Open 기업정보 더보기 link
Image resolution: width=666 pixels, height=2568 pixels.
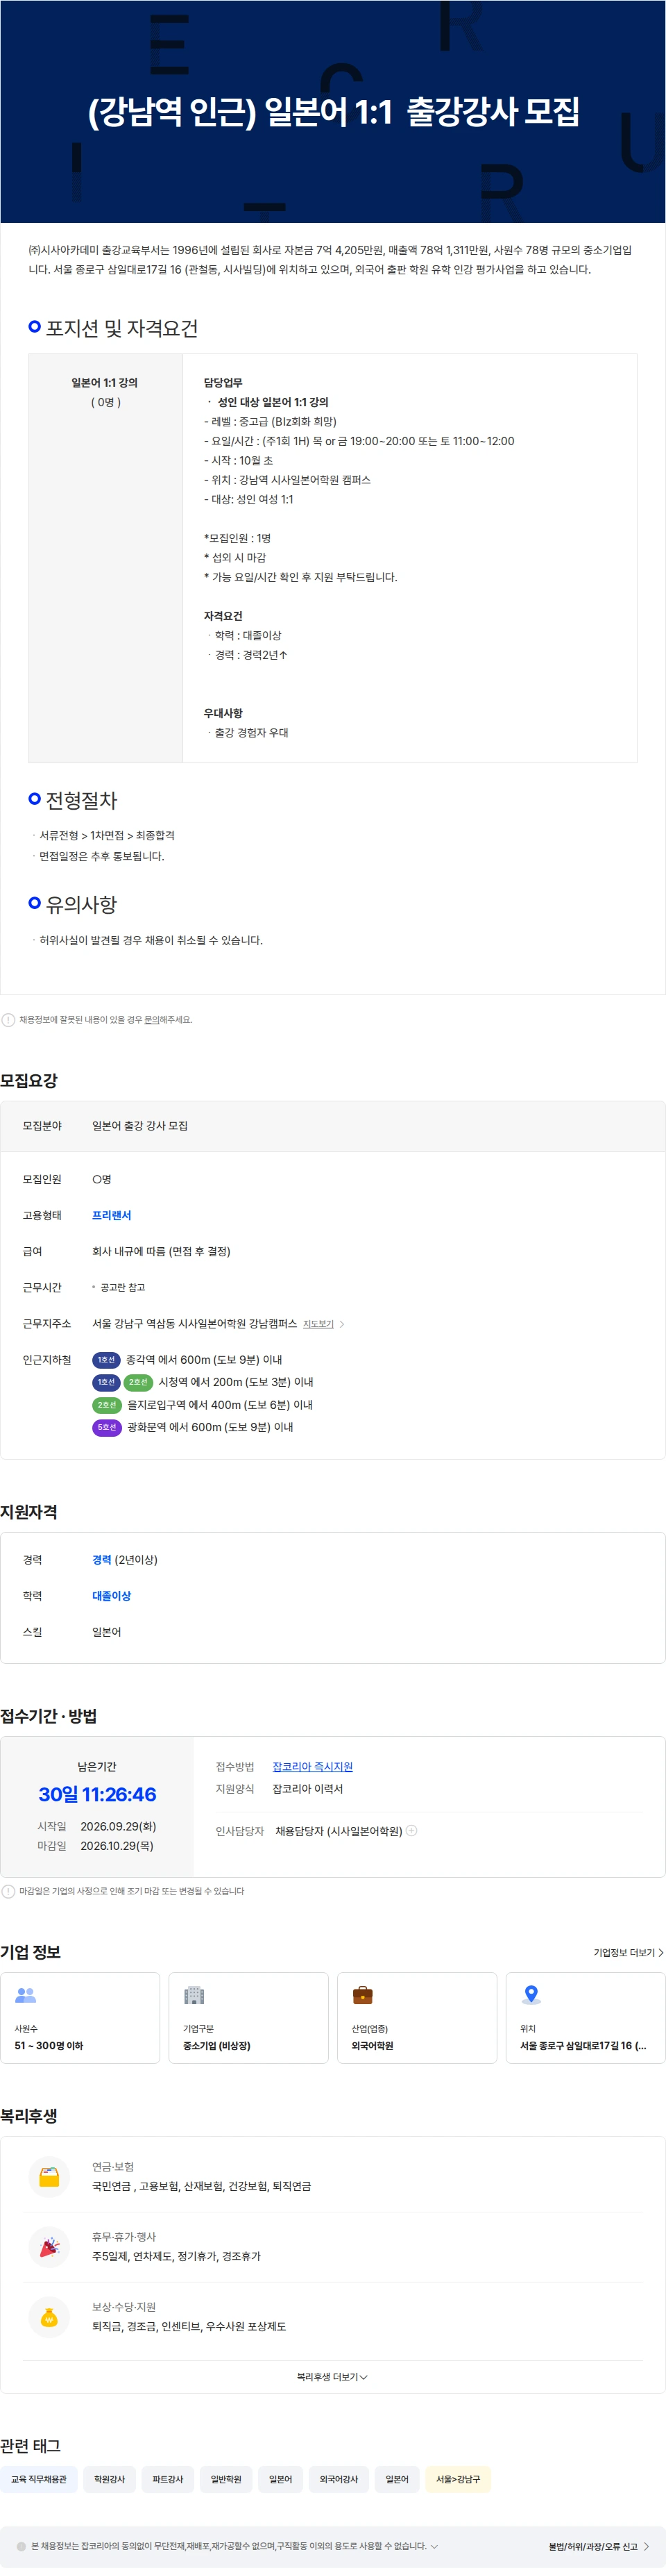click(628, 1953)
